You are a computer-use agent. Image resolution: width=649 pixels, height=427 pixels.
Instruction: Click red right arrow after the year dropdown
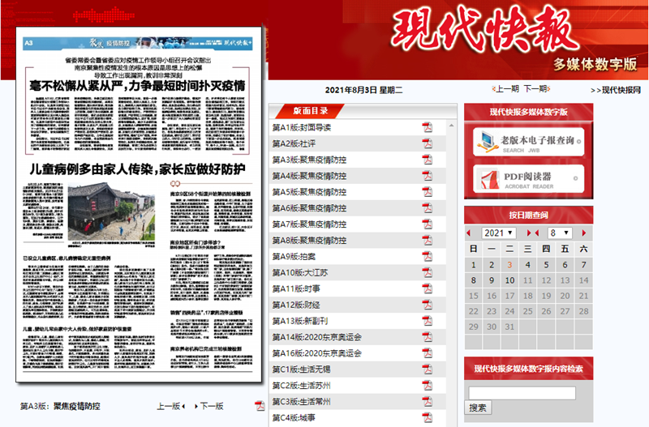pyautogui.click(x=529, y=233)
